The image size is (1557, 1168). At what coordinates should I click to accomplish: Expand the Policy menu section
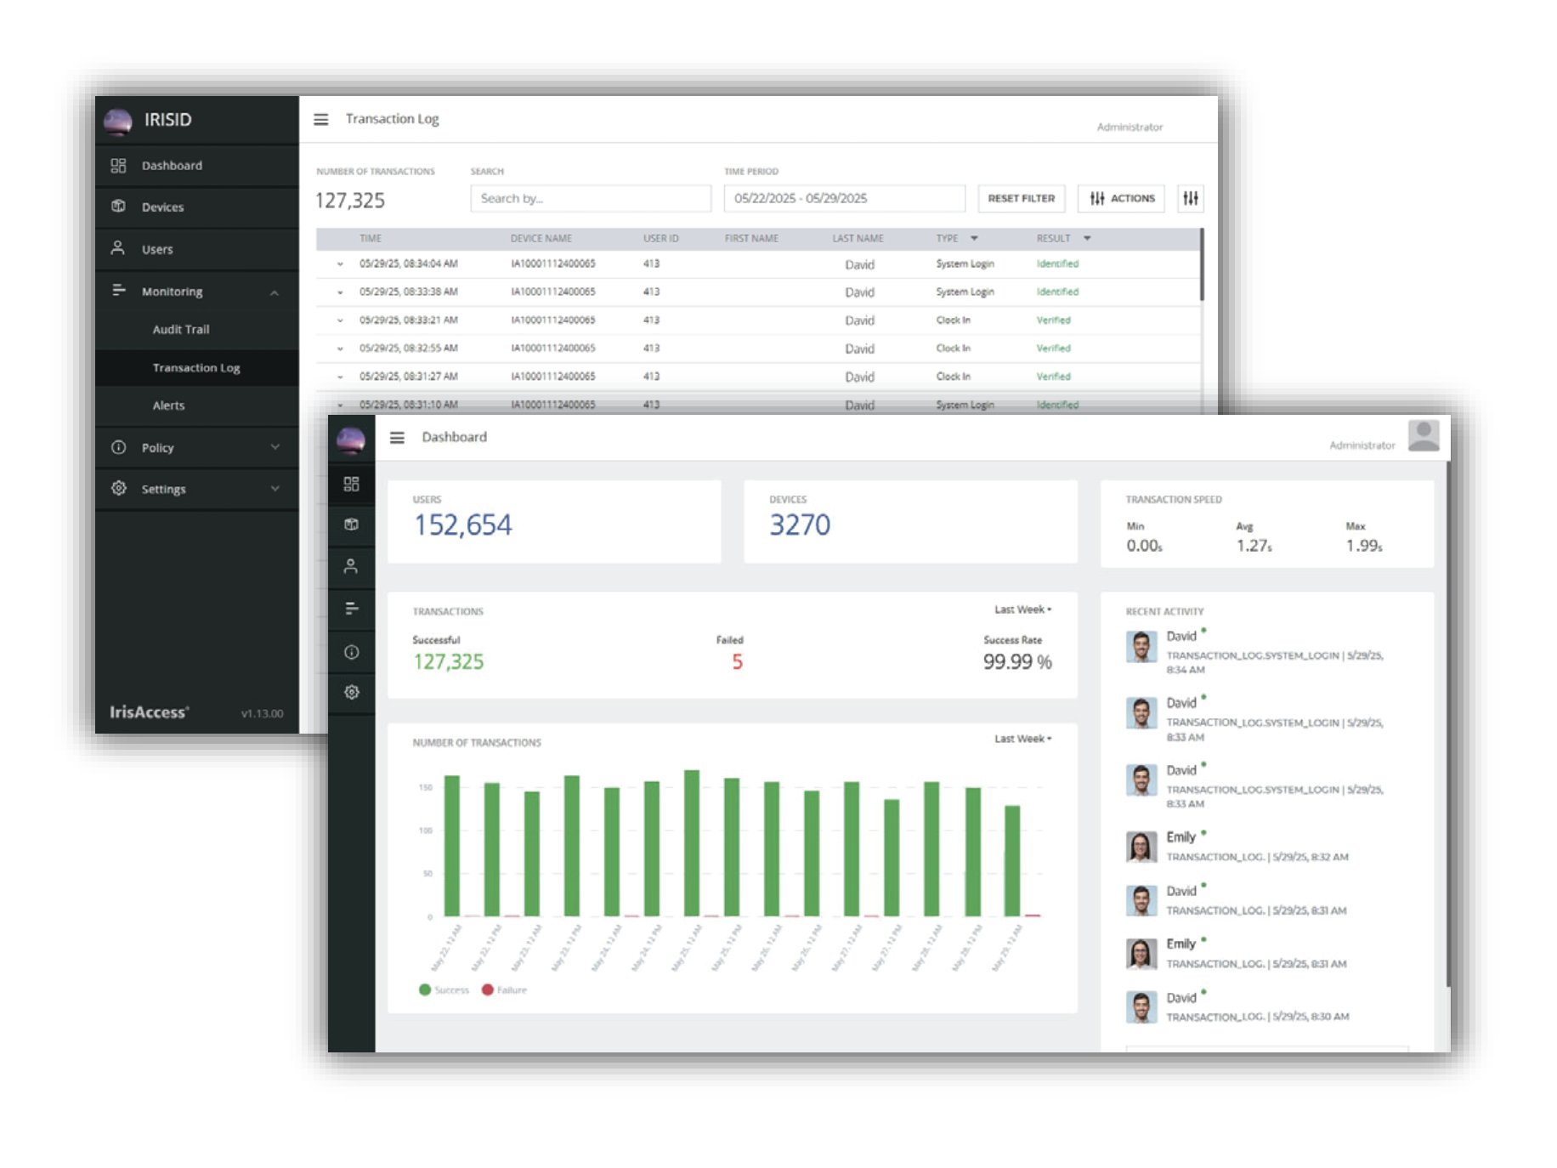[274, 447]
